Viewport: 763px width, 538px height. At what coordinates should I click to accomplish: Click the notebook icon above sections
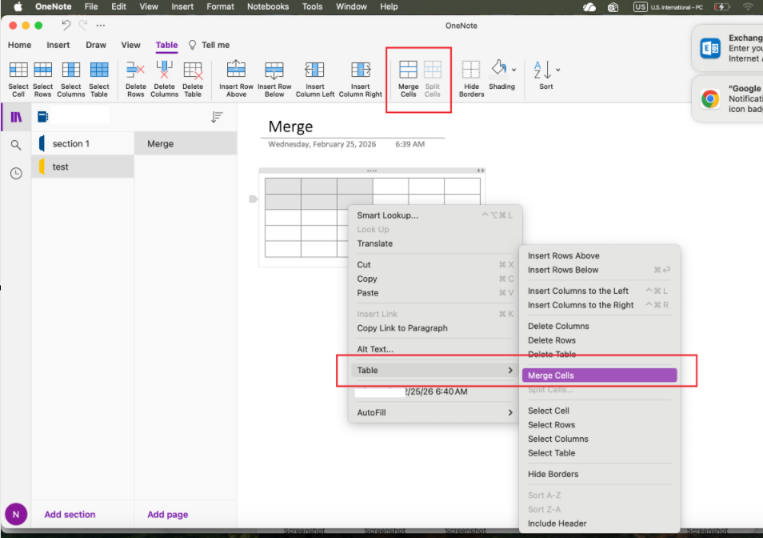43,117
